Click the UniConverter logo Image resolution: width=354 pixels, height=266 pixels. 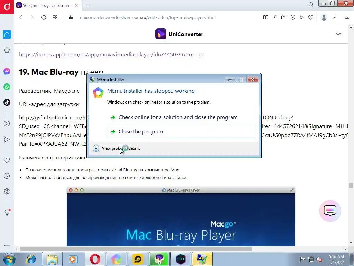pyautogui.click(x=179, y=34)
